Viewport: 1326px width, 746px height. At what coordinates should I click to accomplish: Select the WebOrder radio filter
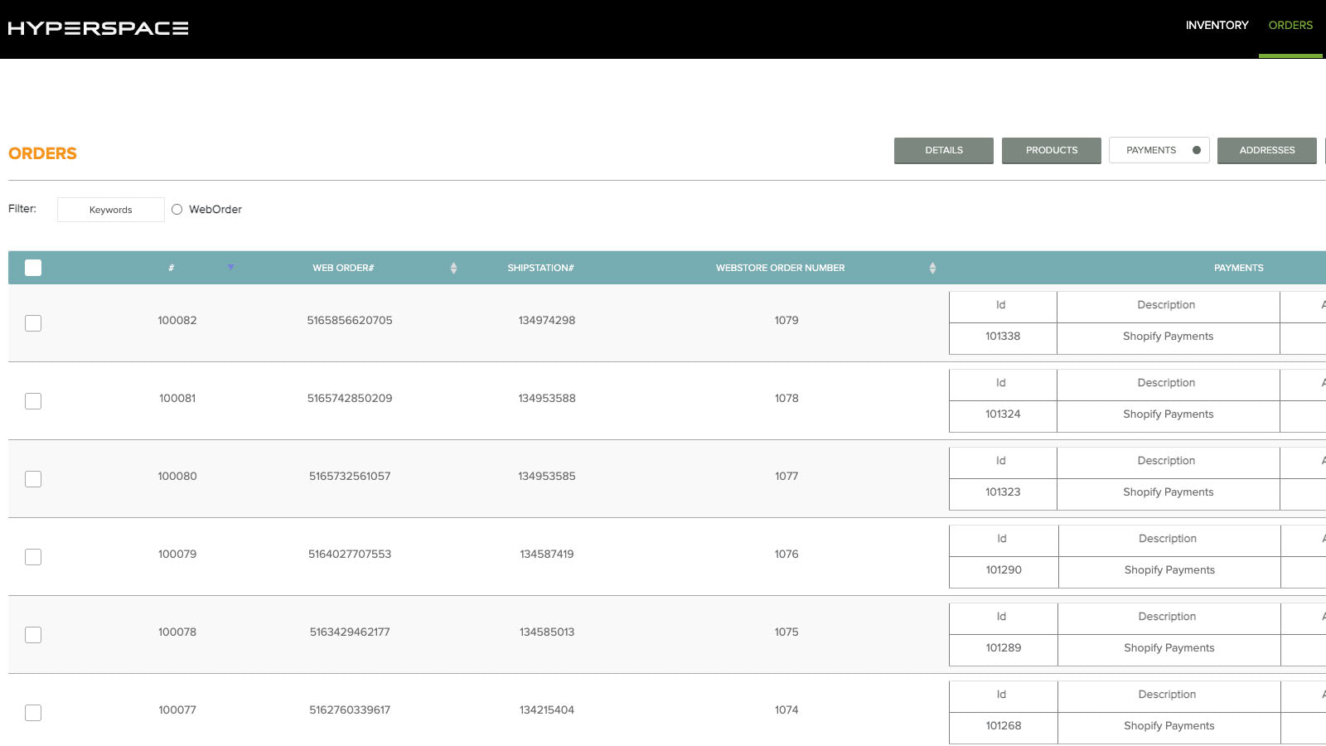[177, 210]
